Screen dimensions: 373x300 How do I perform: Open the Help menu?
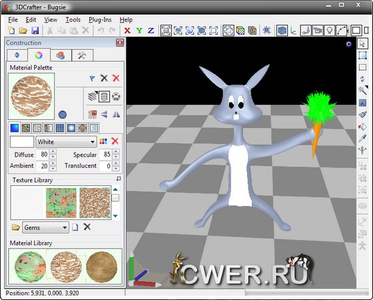(x=126, y=20)
